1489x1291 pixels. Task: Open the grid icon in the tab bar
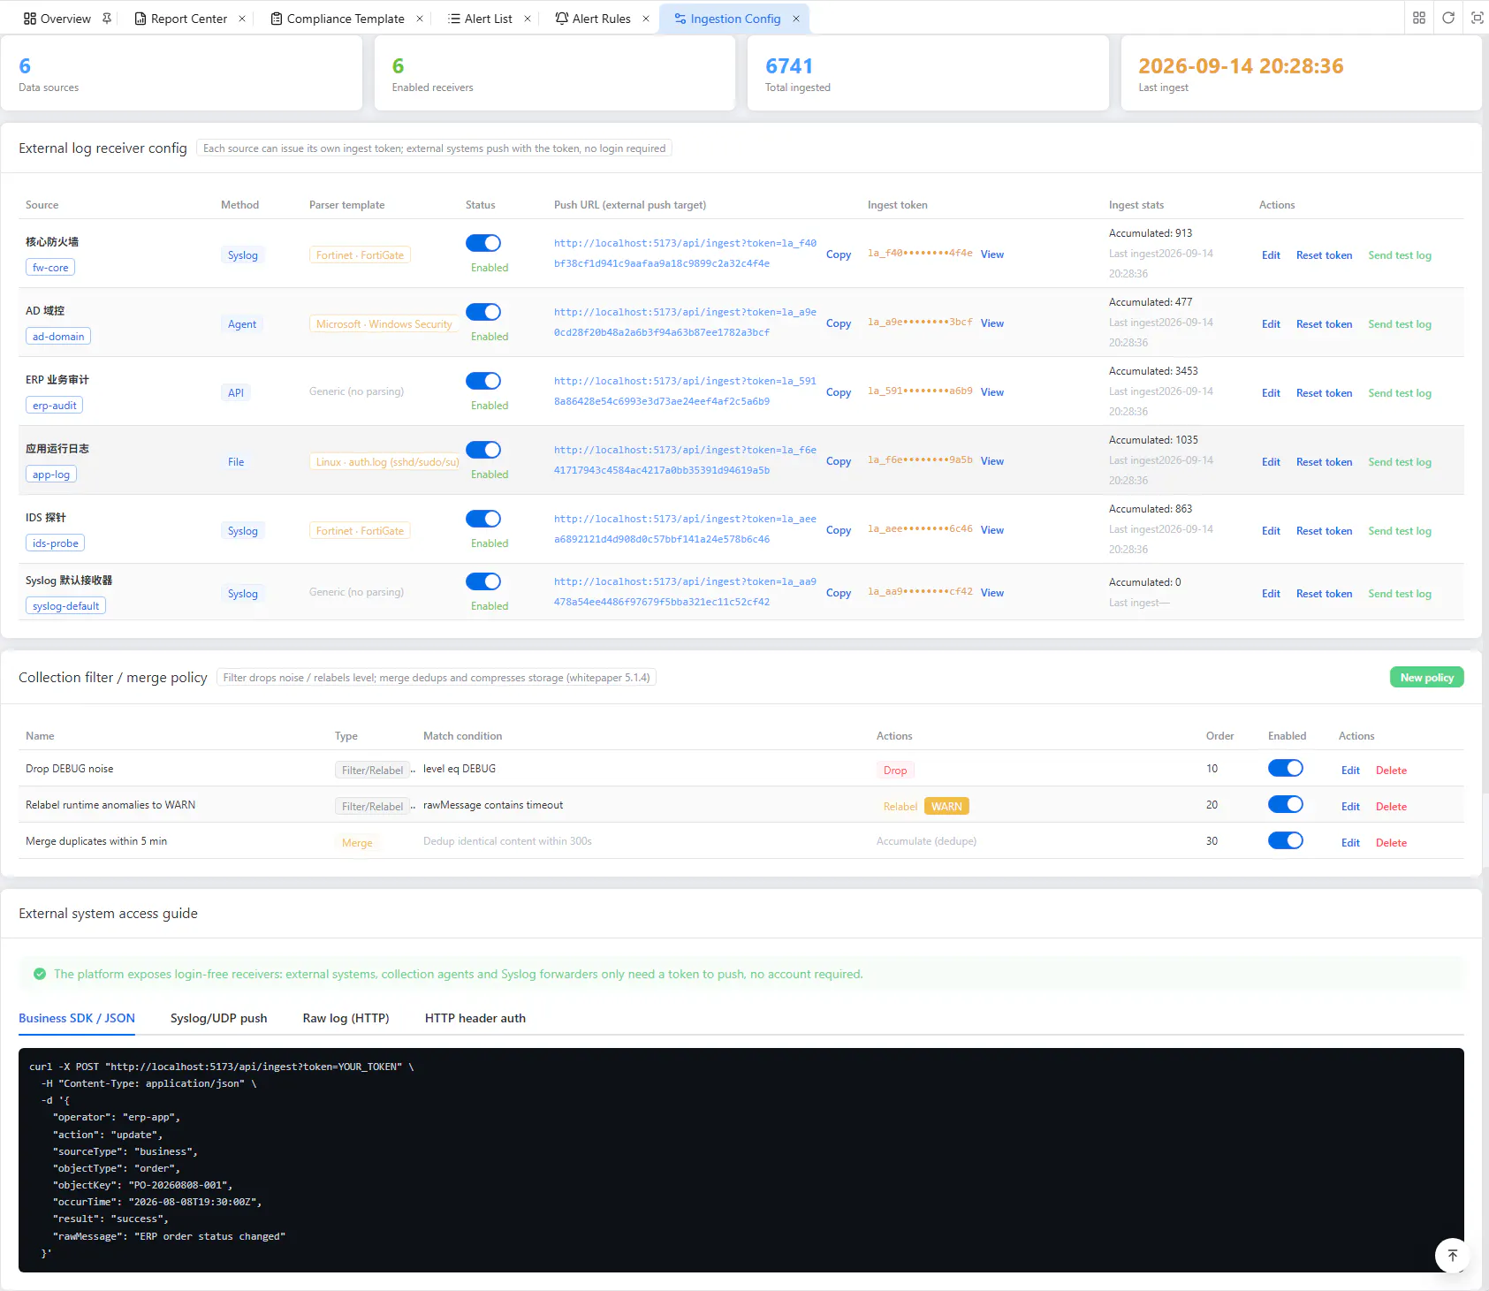click(1419, 18)
